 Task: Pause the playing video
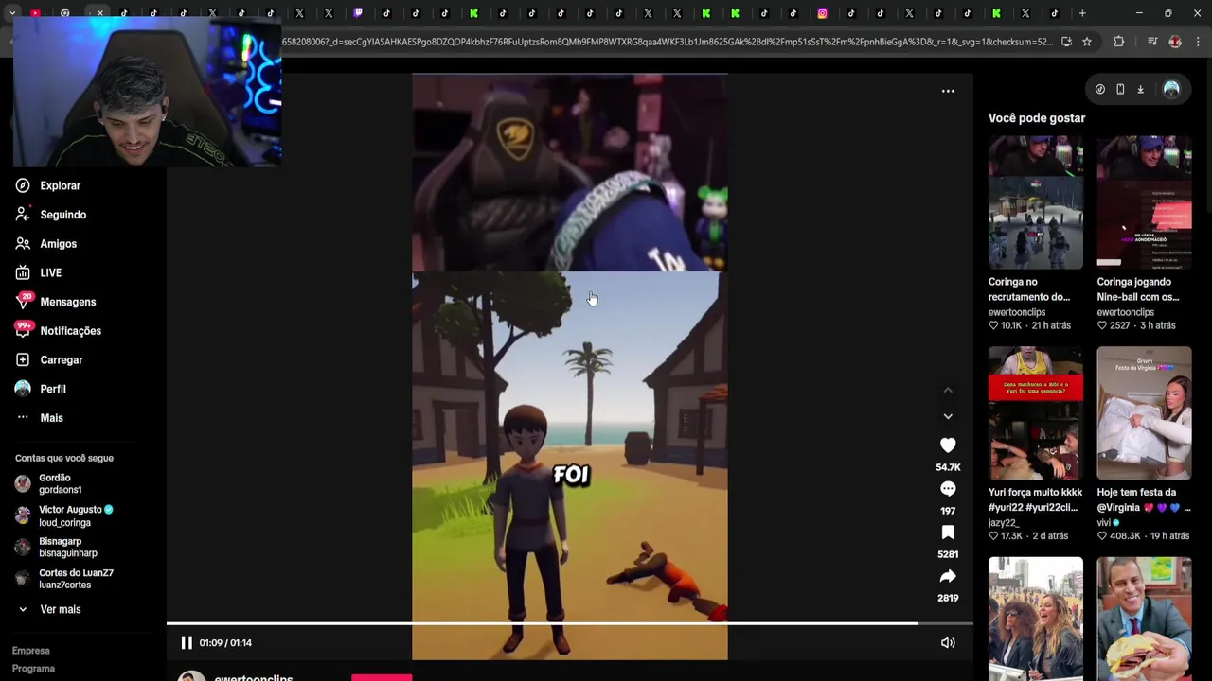(x=187, y=643)
